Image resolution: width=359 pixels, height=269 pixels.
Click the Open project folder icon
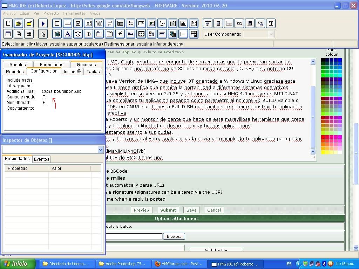[x=19, y=23]
